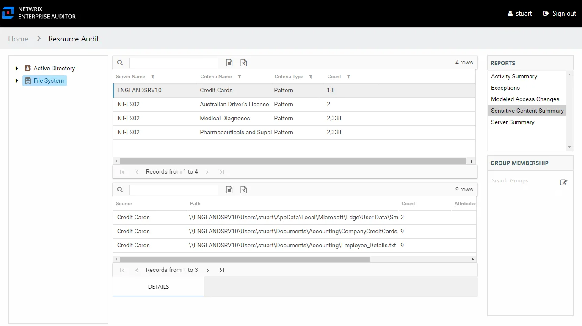Expand the File System tree node
This screenshot has width=582, height=326.
click(17, 80)
